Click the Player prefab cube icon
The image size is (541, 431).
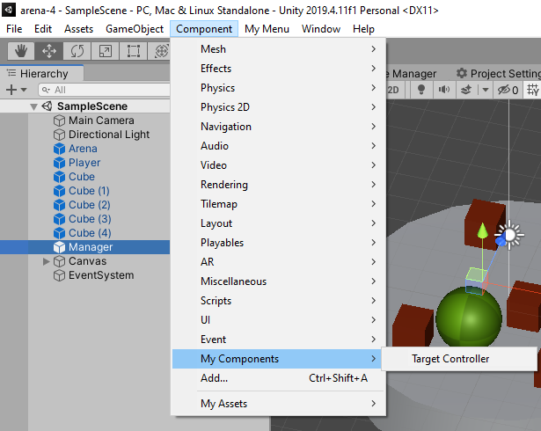tap(59, 163)
